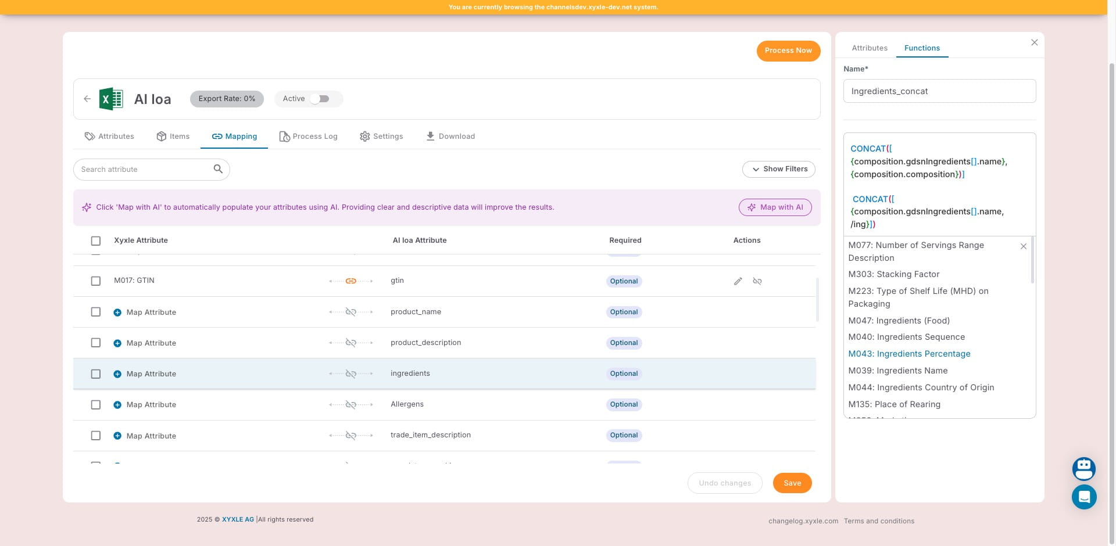Select M043: Ingredients Percentage suggestion

(908, 354)
